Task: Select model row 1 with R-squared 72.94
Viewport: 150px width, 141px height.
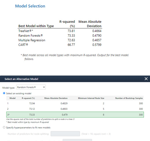Action: point(75,103)
